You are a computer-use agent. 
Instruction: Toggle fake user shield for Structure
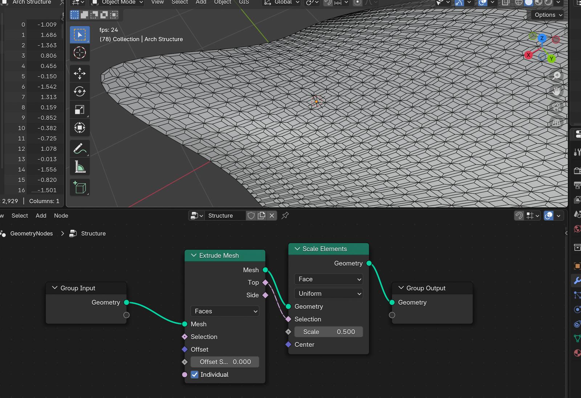(x=251, y=216)
